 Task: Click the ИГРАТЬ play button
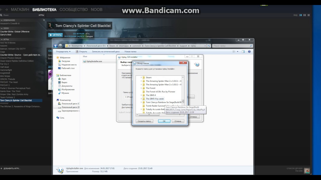55,35
